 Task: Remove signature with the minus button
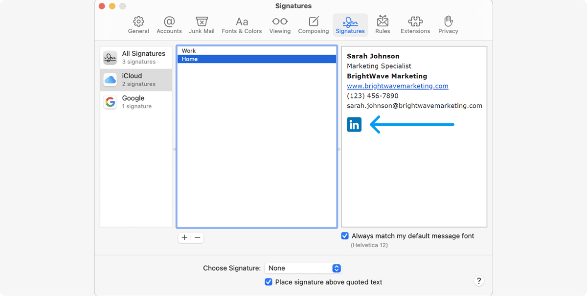pyautogui.click(x=198, y=238)
